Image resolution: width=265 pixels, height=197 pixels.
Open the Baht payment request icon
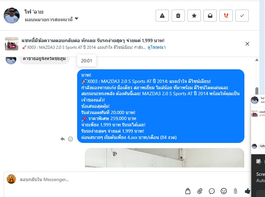point(235,191)
